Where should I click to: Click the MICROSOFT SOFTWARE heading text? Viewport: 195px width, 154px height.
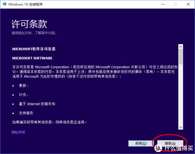32,58
